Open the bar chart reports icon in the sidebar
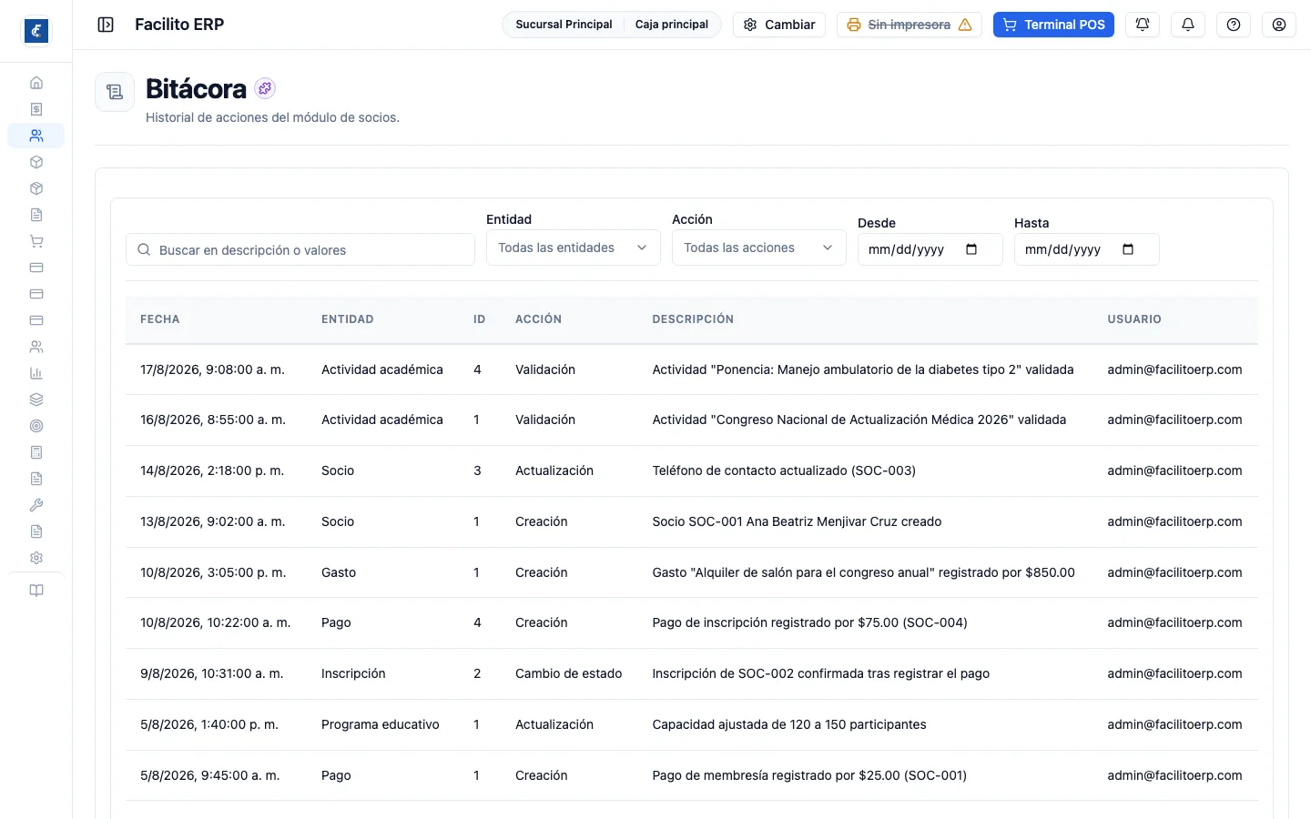Screen dimensions: 1311x819 tap(36, 373)
